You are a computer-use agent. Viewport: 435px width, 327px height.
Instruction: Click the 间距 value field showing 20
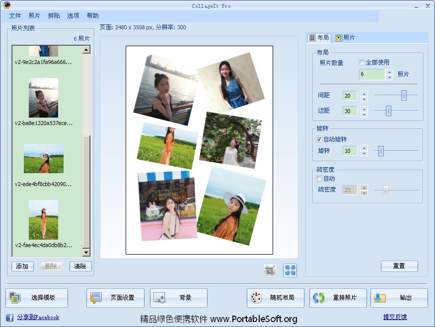coord(350,96)
